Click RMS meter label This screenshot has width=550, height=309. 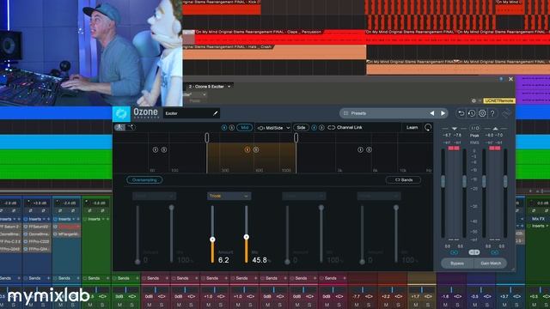[474, 142]
